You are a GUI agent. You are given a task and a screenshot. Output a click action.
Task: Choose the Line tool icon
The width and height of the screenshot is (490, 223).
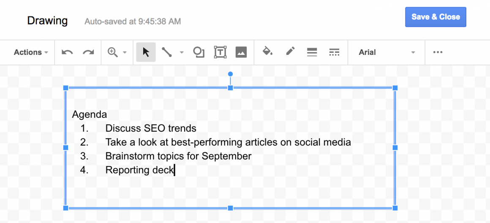166,52
